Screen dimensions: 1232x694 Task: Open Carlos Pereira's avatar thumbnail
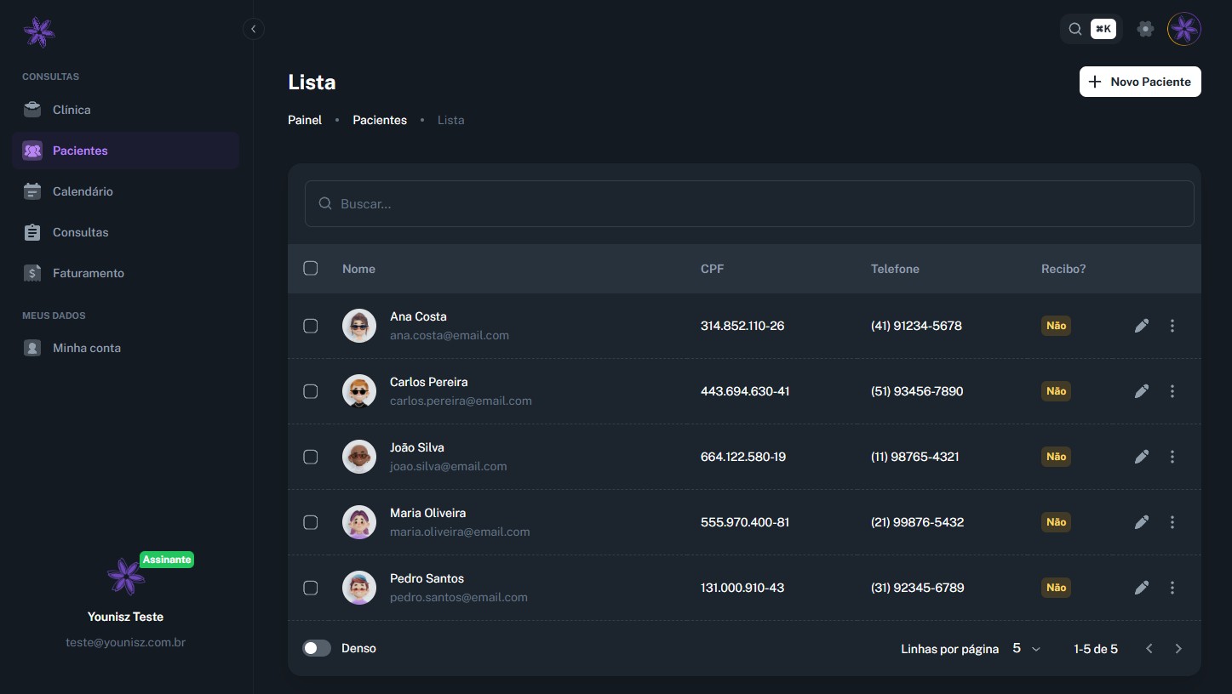tap(358, 391)
